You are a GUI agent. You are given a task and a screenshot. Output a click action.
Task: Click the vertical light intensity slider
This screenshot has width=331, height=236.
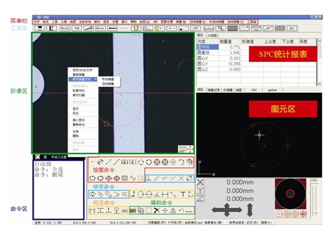315,199
